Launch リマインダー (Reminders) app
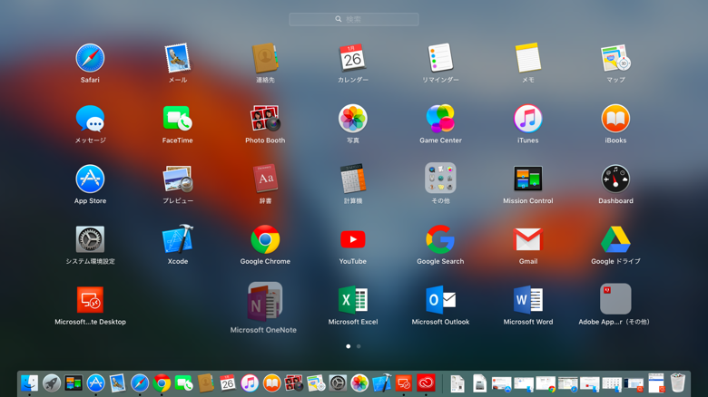Image resolution: width=708 pixels, height=397 pixels. click(440, 58)
